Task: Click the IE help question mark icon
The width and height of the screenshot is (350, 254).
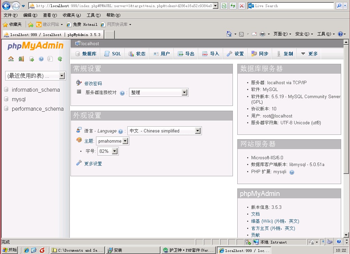Action: 340,34
